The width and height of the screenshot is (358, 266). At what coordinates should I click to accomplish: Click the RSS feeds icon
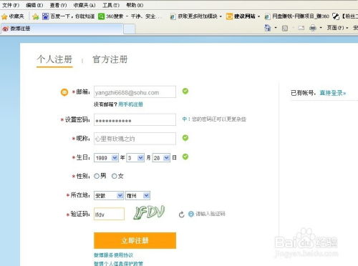click(285, 28)
